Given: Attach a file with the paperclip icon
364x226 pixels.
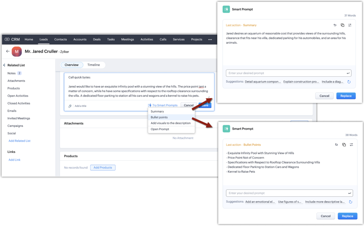Looking at the screenshot, I should 70,106.
